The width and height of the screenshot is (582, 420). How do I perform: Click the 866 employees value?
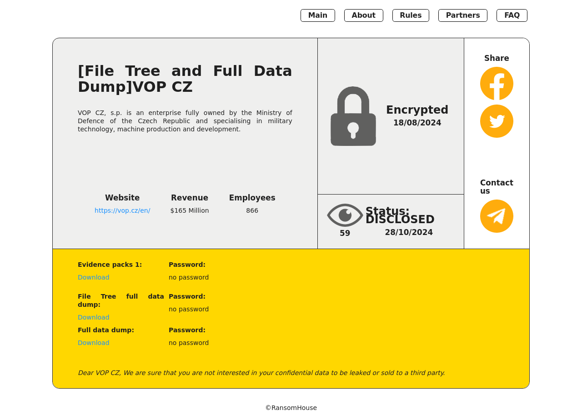(x=252, y=210)
